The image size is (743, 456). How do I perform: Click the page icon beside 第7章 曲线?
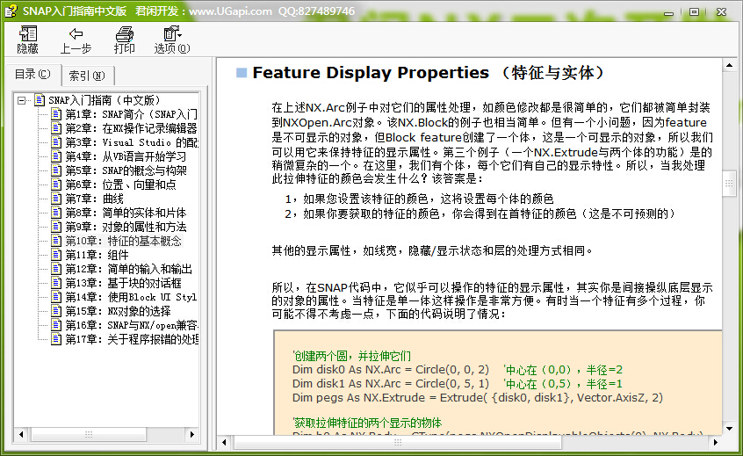pos(56,199)
